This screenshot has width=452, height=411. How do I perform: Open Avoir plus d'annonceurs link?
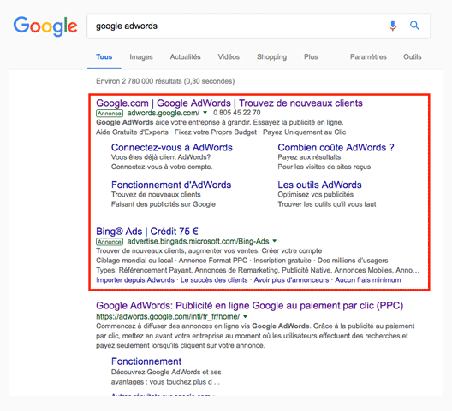291,280
